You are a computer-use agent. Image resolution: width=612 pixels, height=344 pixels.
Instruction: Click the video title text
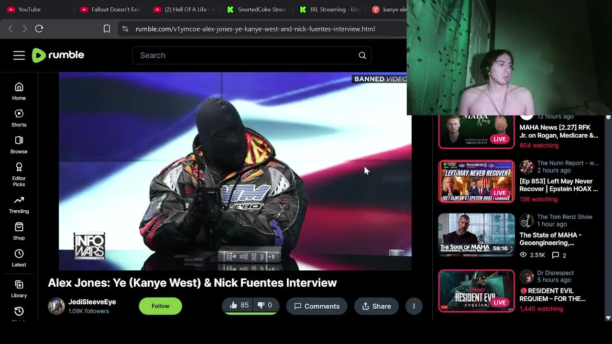[x=192, y=283]
